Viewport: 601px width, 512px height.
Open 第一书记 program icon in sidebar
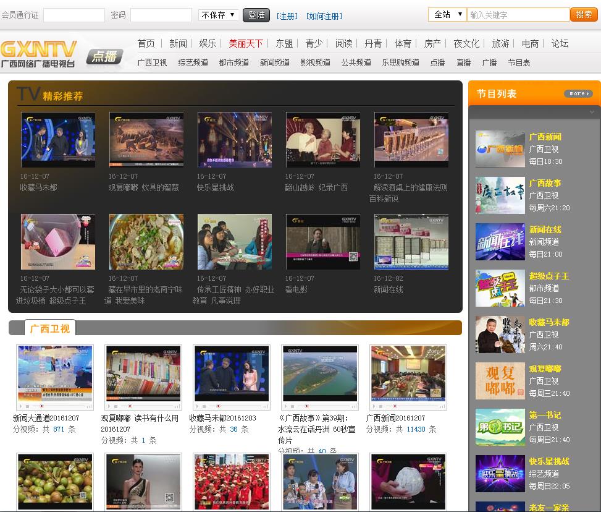(500, 427)
